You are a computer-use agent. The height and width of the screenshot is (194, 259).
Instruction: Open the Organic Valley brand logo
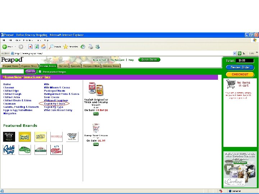(x=72, y=137)
